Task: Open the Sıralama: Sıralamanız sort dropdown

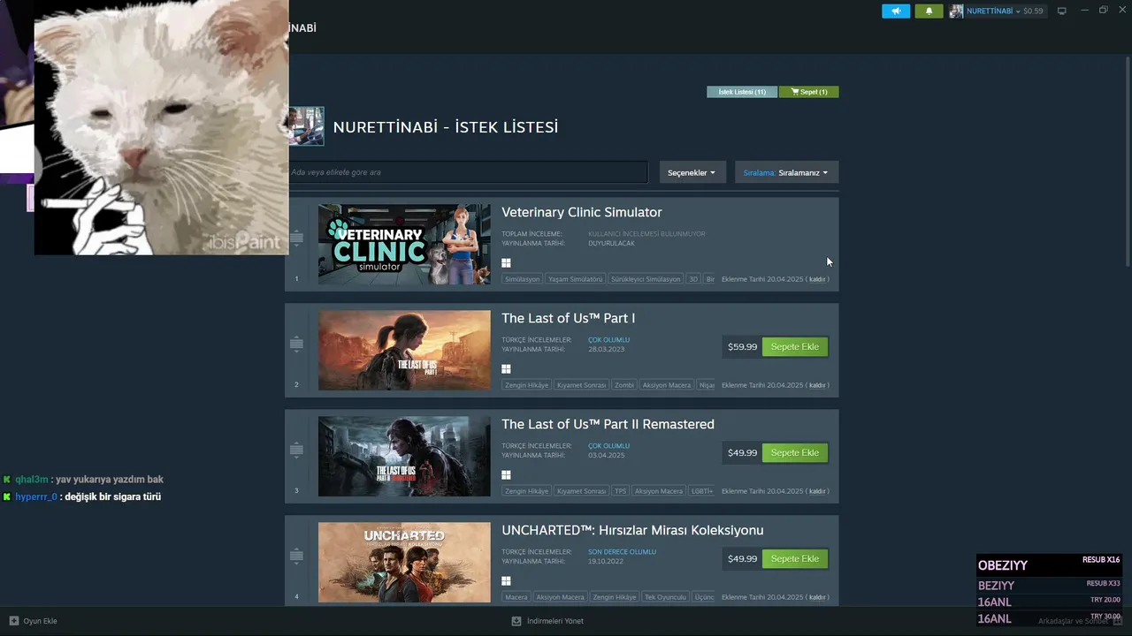Action: 786,172
